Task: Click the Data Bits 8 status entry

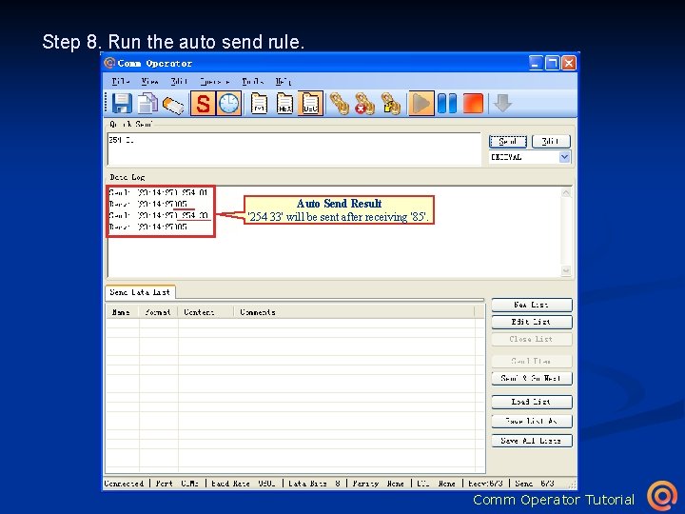Action: tap(314, 484)
